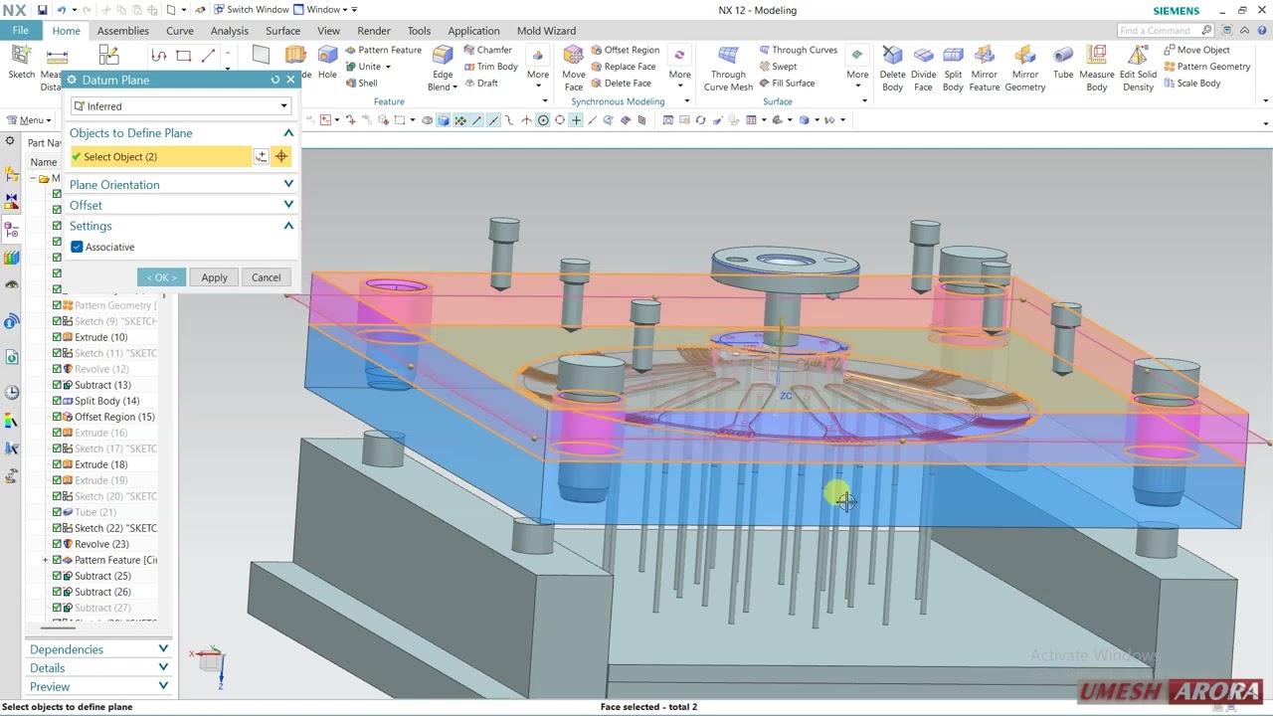1273x716 pixels.
Task: Click Cancel in Datum Plane dialog
Action: pyautogui.click(x=266, y=277)
